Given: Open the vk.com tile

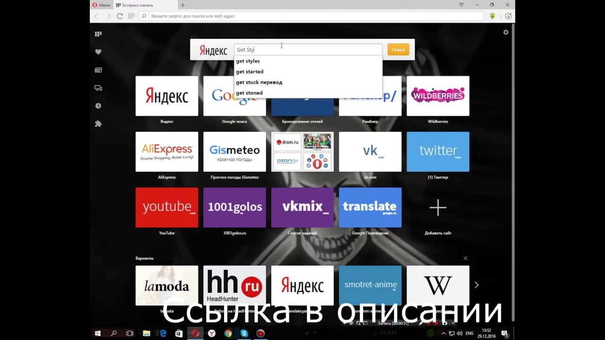Looking at the screenshot, I should point(370,152).
